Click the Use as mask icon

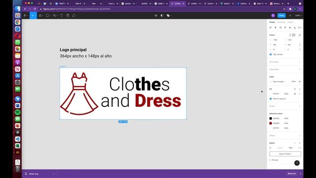coord(162,15)
